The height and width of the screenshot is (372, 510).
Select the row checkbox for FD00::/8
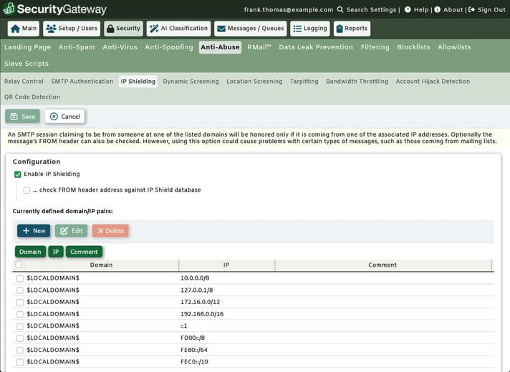click(20, 338)
